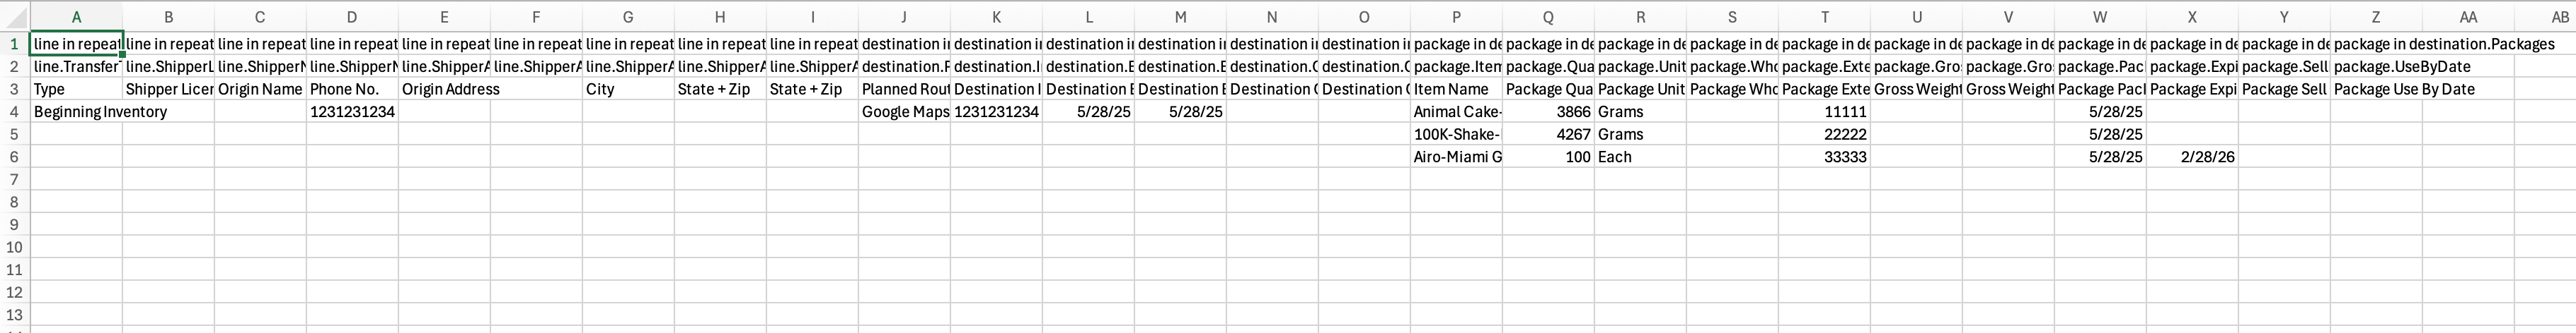The height and width of the screenshot is (333, 2576).
Task: Select the 'Origin Address' header cell
Action: [x=444, y=89]
